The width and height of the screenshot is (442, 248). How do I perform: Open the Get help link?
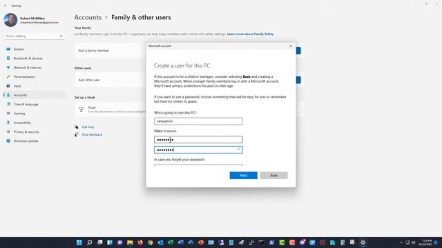tap(88, 127)
